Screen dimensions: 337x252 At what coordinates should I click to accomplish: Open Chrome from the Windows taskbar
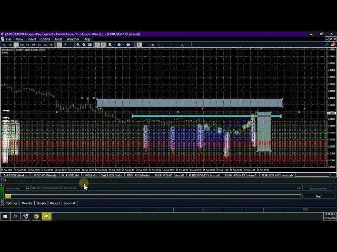[x=36, y=216]
